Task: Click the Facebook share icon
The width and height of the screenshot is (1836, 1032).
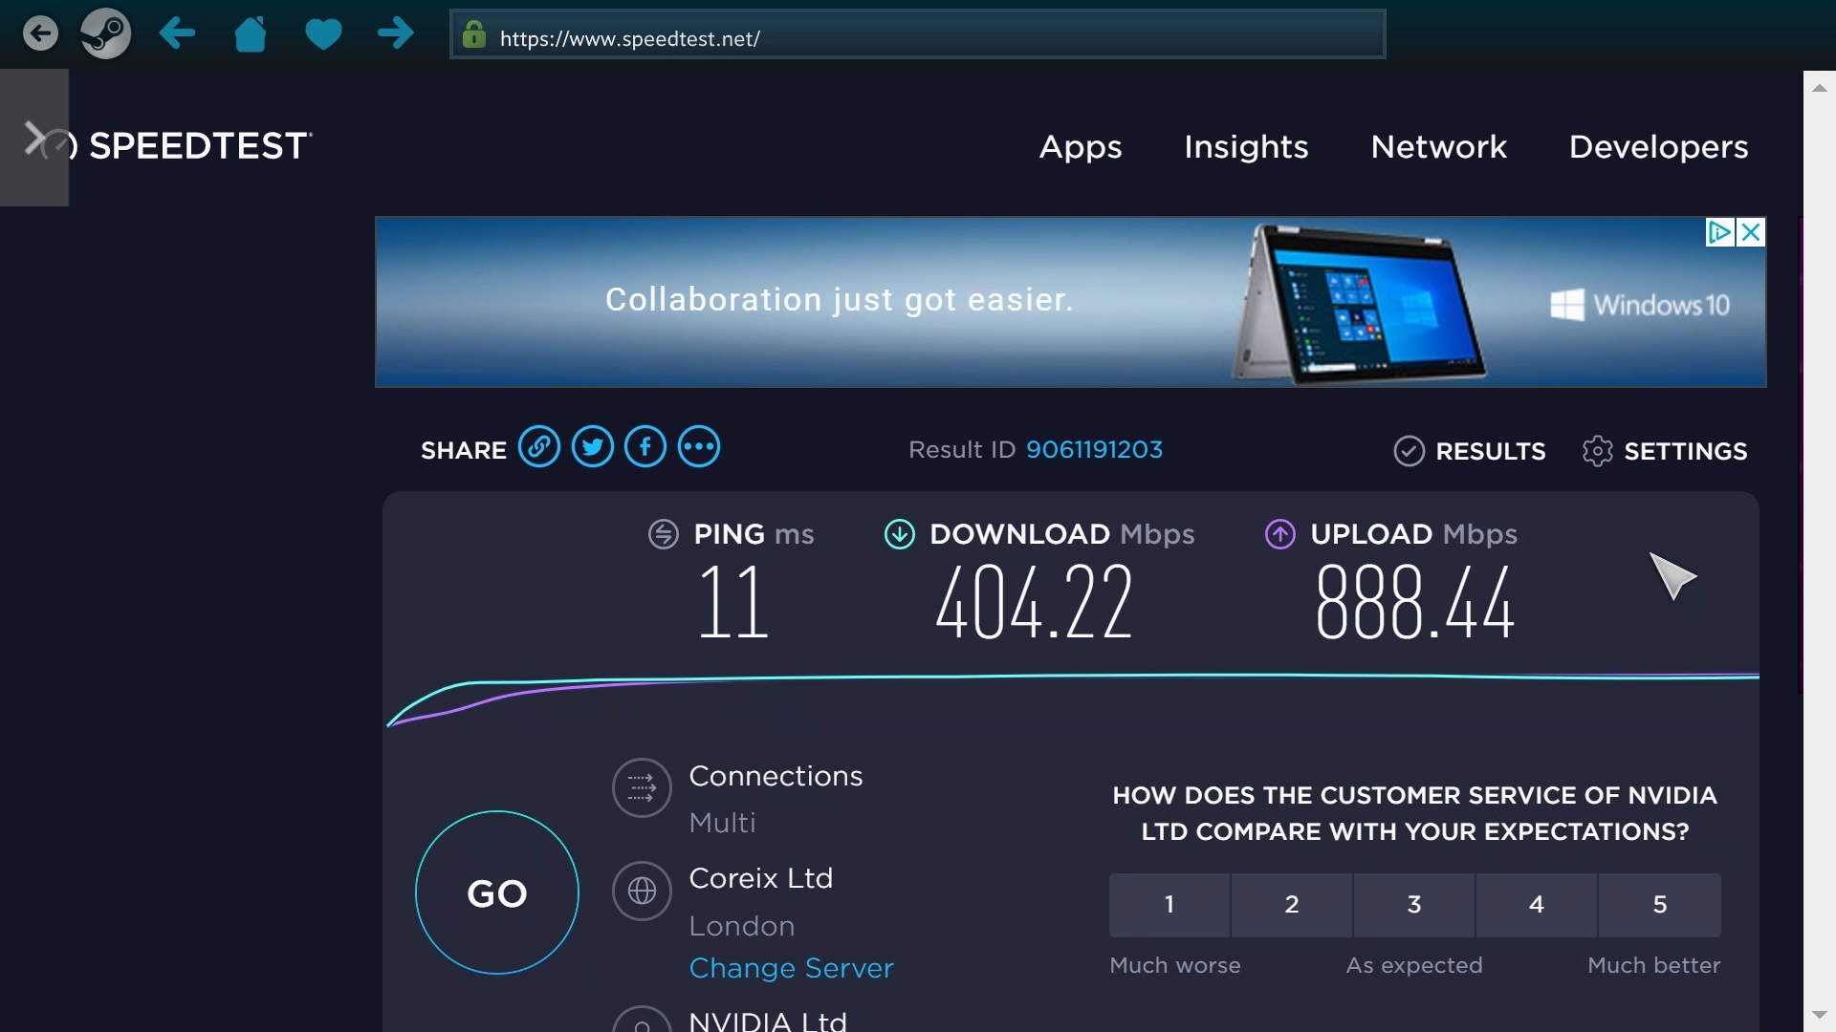Action: point(645,446)
